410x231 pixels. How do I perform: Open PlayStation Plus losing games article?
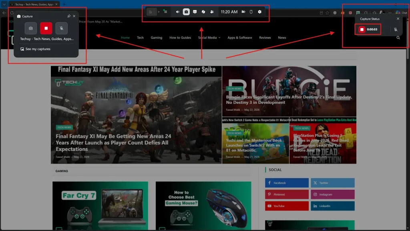(321, 143)
